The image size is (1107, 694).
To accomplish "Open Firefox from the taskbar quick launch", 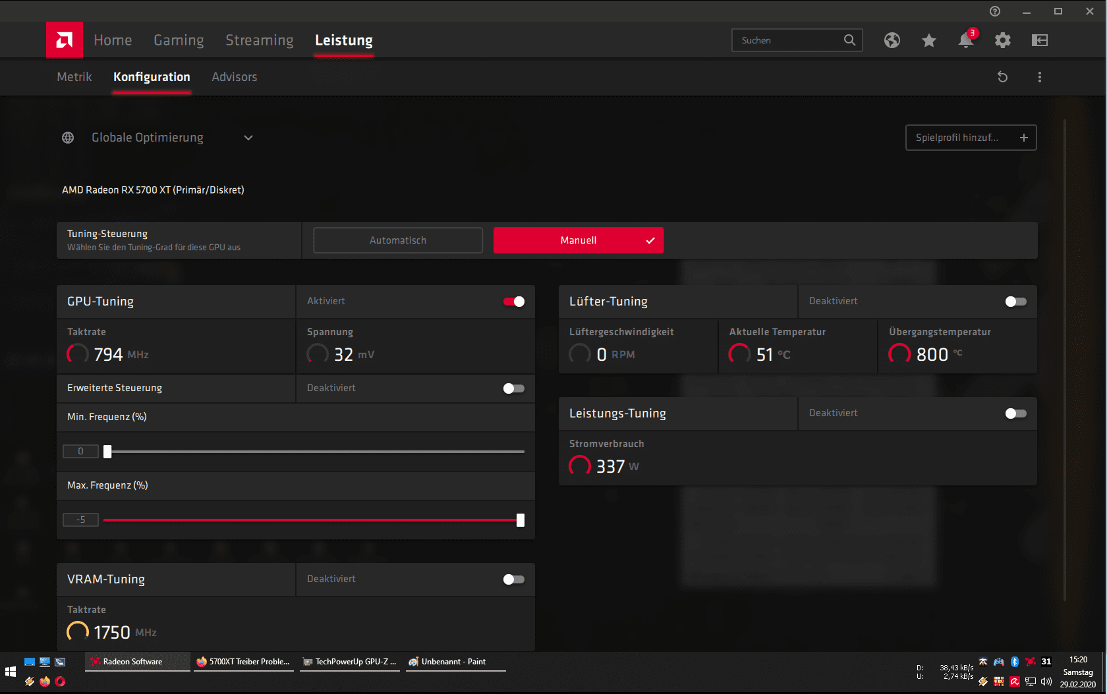I will pyautogui.click(x=45, y=681).
